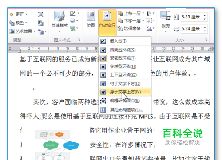This screenshot has width=222, height=160.
Task: Click the 自动换行 wrap text button
Action: click(x=107, y=23)
